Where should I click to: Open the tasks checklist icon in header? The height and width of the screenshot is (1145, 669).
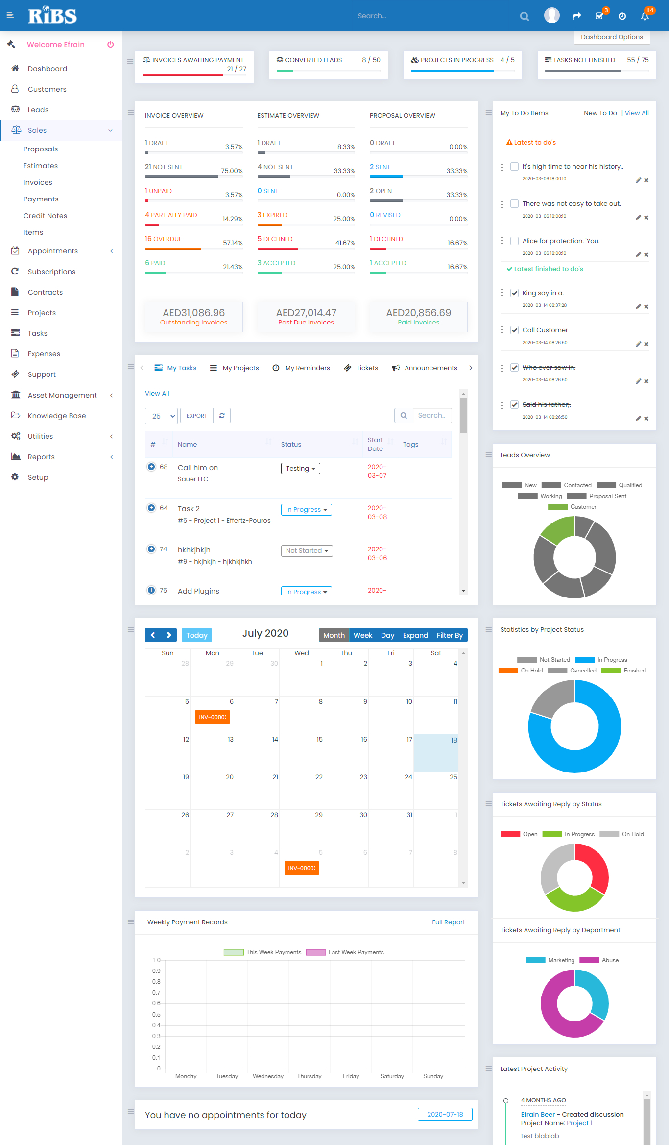(x=599, y=16)
